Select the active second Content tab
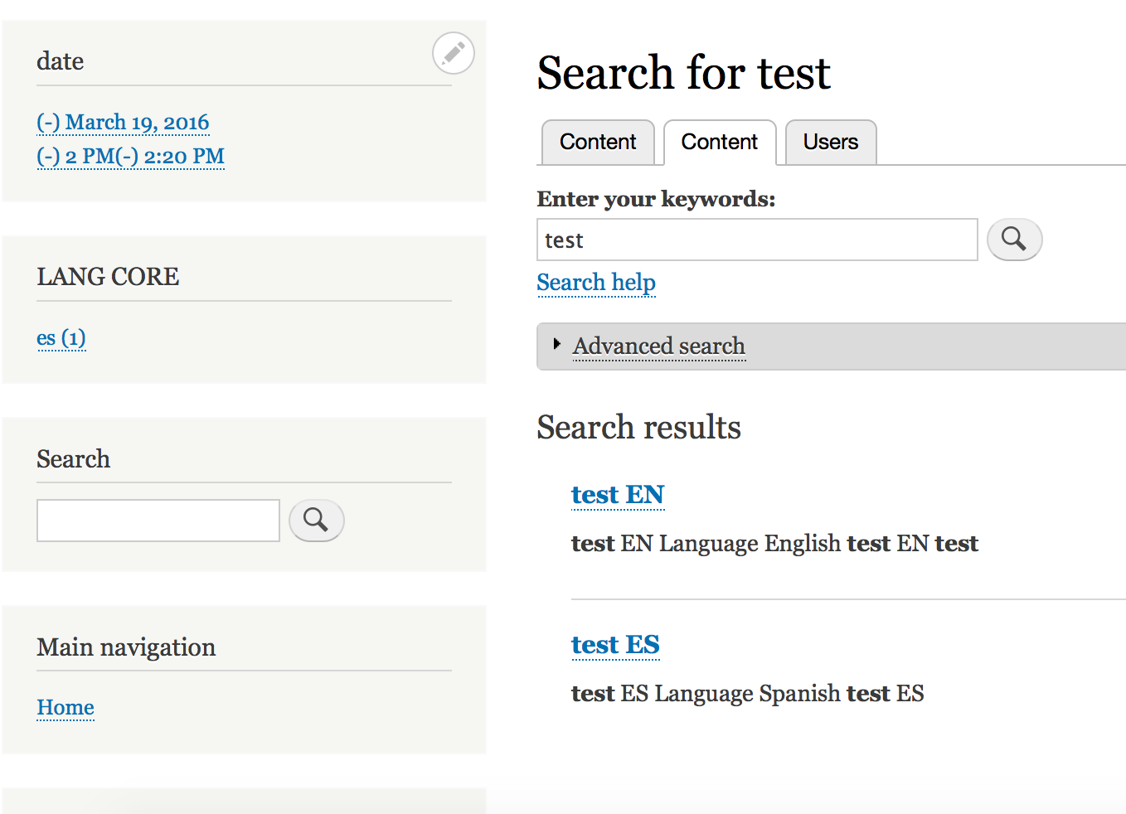 tap(719, 143)
